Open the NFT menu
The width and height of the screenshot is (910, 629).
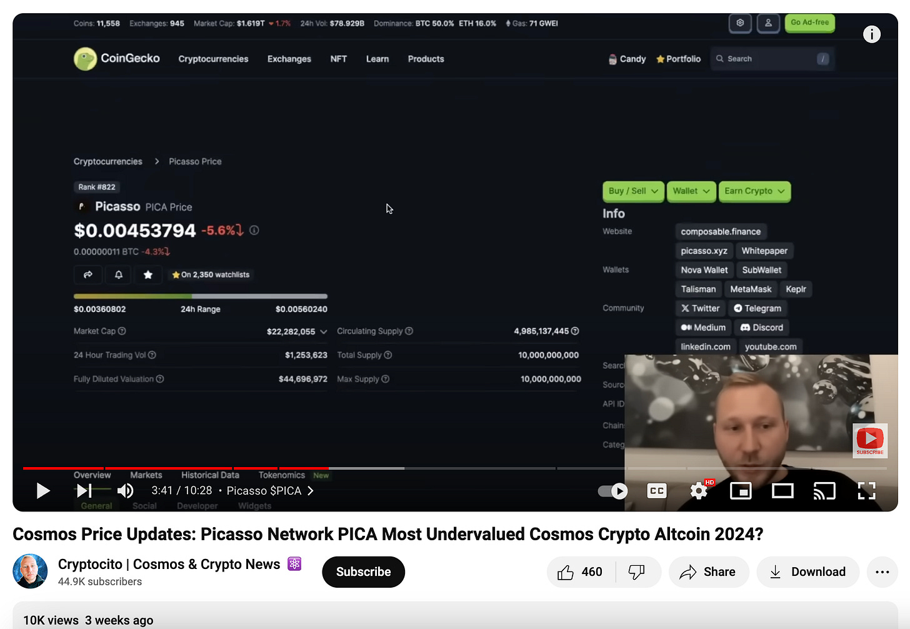click(x=338, y=59)
